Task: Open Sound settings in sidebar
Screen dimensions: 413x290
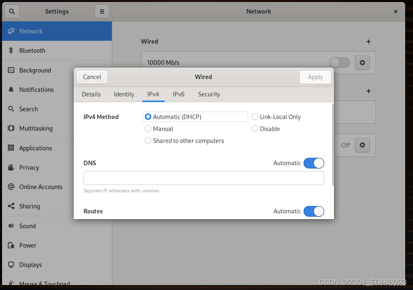Action: [57, 226]
